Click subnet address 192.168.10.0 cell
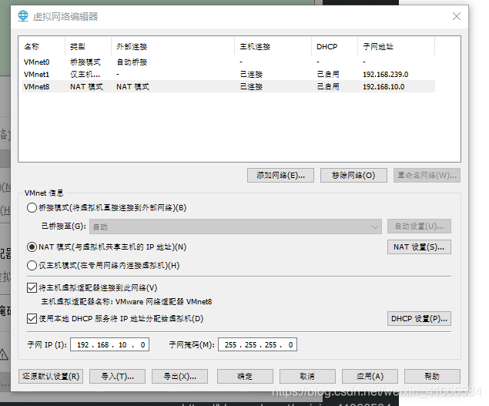Image resolution: width=489 pixels, height=406 pixels. [383, 86]
